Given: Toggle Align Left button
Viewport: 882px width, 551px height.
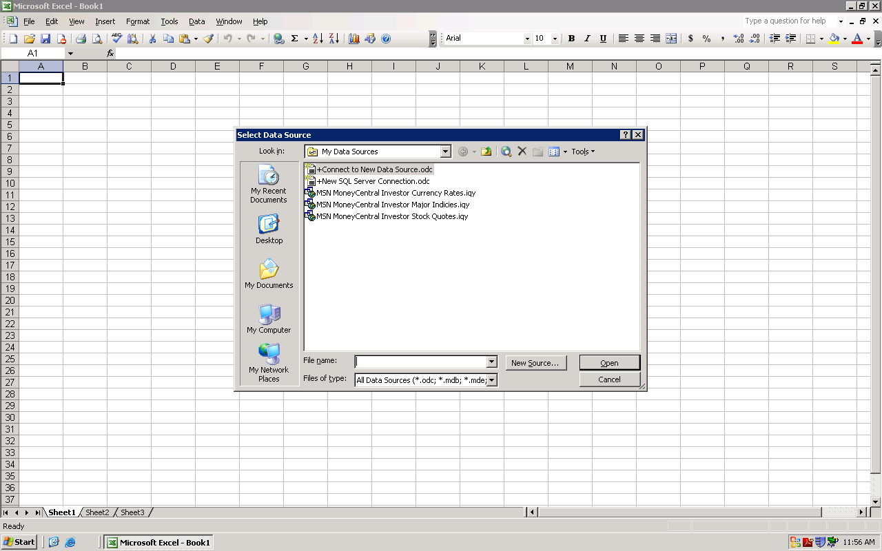Looking at the screenshot, I should click(623, 39).
